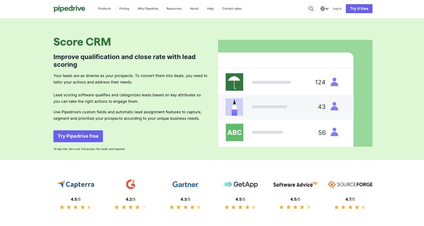Image resolution: width=424 pixels, height=226 pixels.
Task: Go to Pricing page
Action: (x=124, y=9)
